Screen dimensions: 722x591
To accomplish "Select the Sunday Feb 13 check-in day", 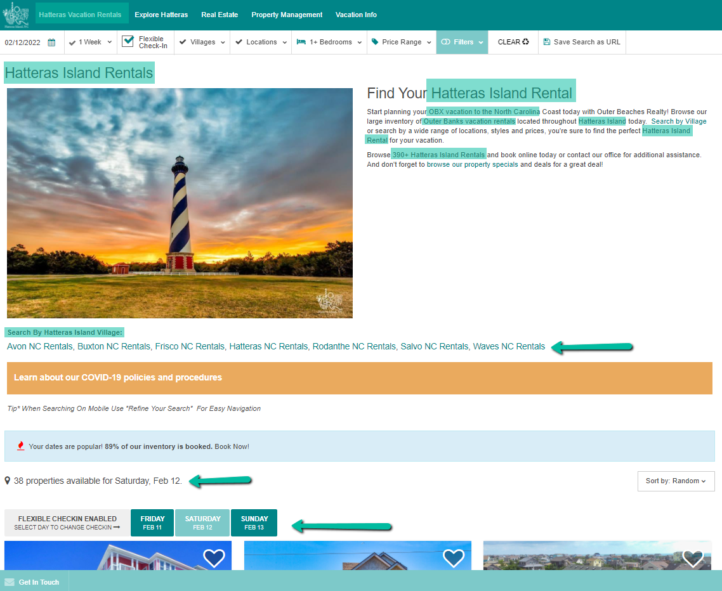I will click(254, 523).
